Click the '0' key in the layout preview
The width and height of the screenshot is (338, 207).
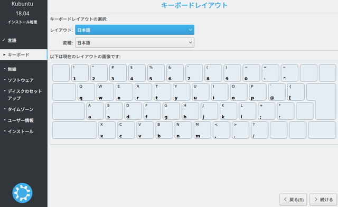pos(251,73)
